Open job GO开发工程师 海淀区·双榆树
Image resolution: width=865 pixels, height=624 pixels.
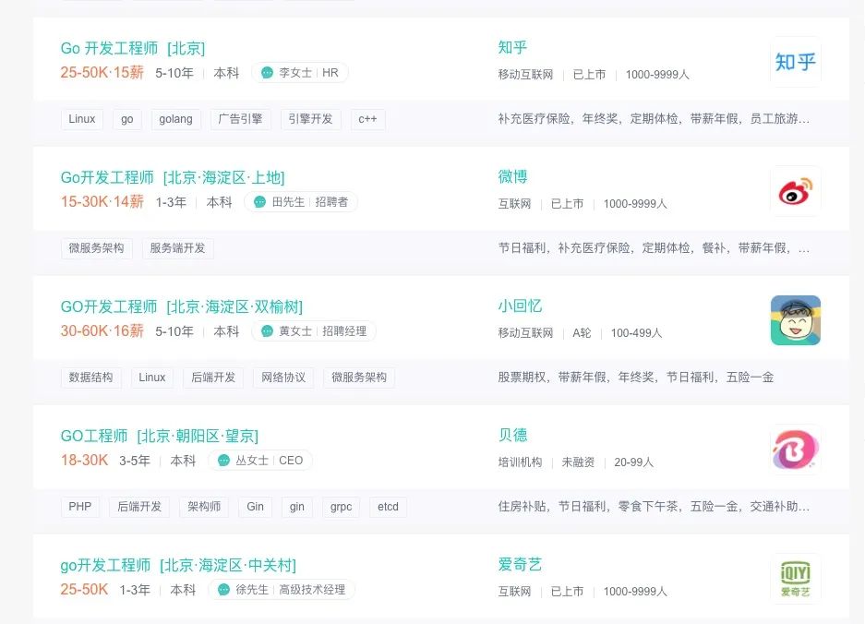click(182, 306)
